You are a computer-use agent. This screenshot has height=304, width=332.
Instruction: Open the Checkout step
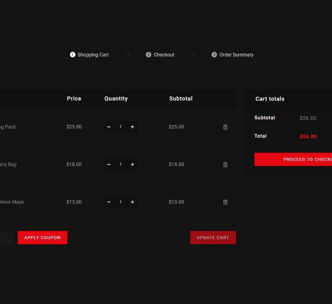tap(160, 55)
